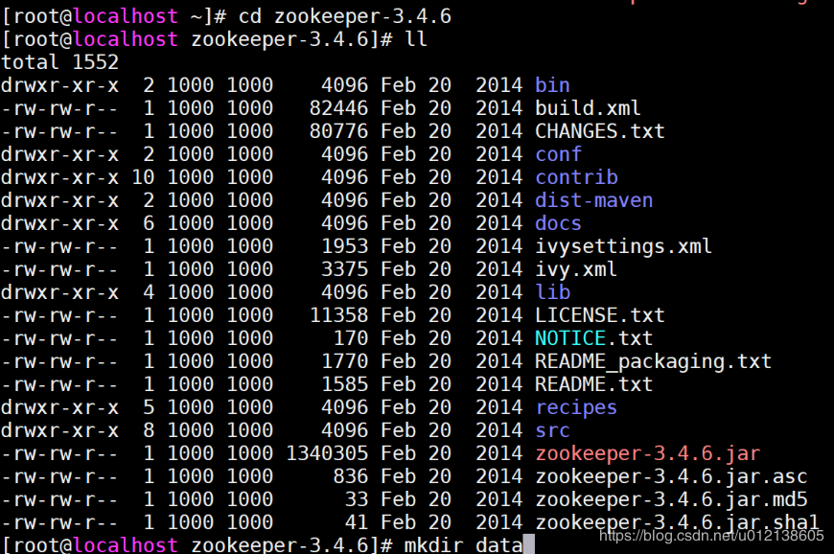Click the CHANGES.txt entry

(x=600, y=131)
